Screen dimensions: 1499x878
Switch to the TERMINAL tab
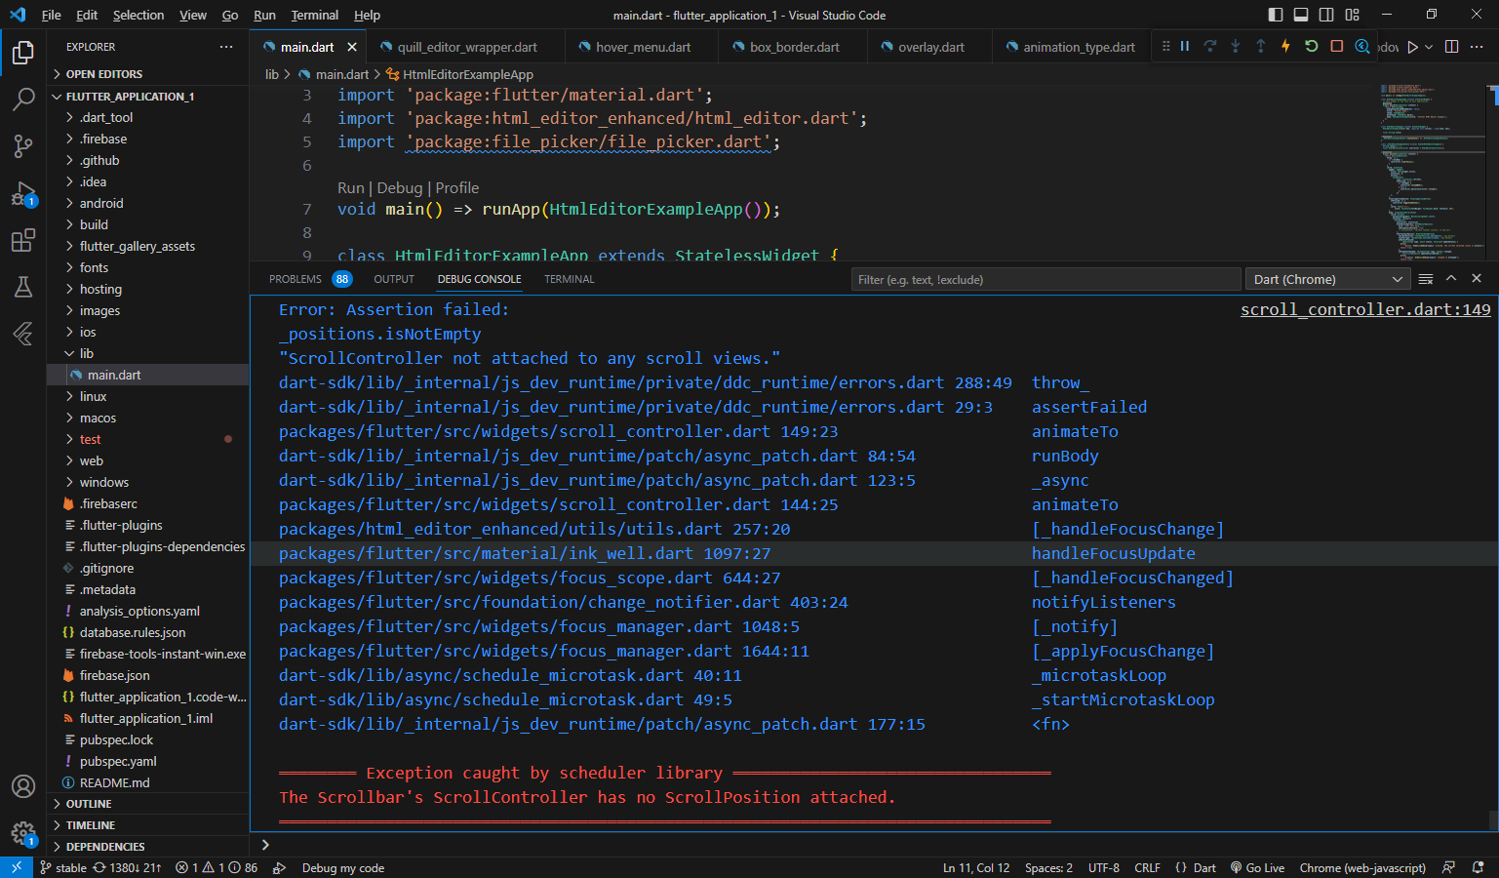tap(569, 279)
